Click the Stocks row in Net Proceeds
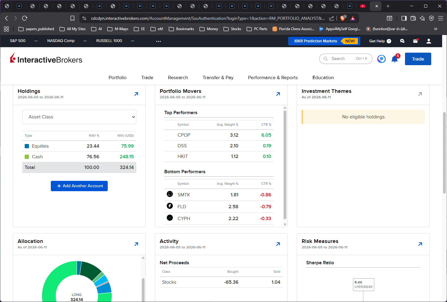The image size is (447, 302). [221, 282]
